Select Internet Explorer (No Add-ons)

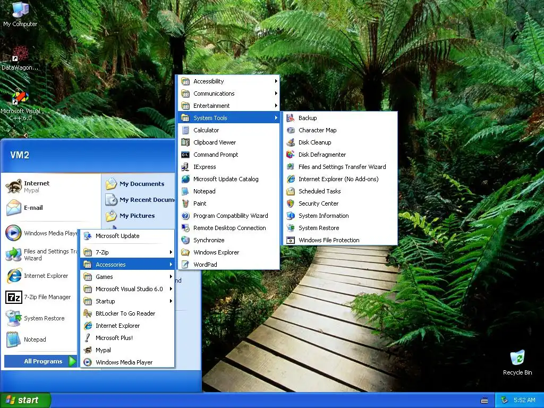pyautogui.click(x=340, y=179)
